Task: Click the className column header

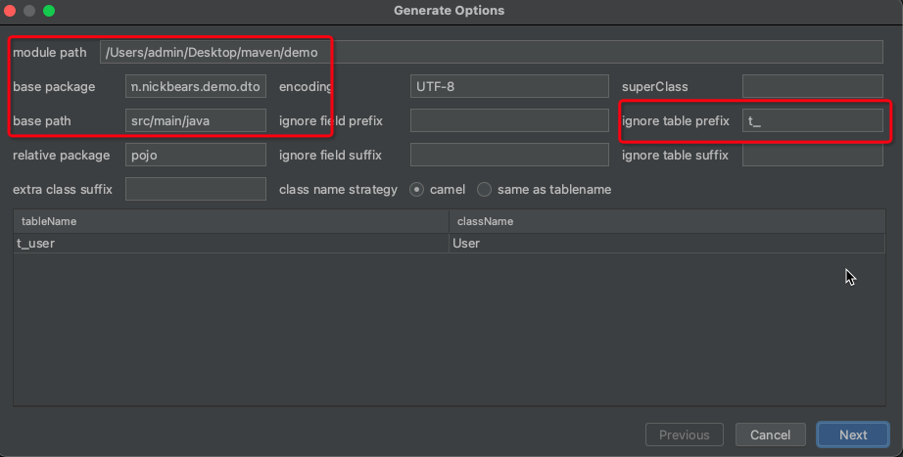Action: pos(667,221)
